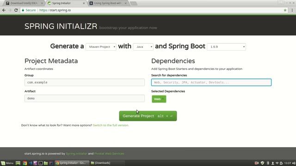Screen dimensions: 296x166
Task: Remove the Web dependency tag
Action: 163,99
